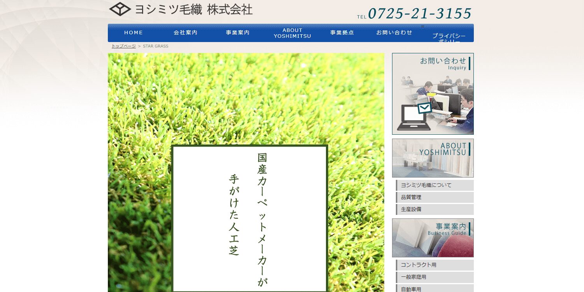Open the 事業拠点 navigation item

click(342, 32)
